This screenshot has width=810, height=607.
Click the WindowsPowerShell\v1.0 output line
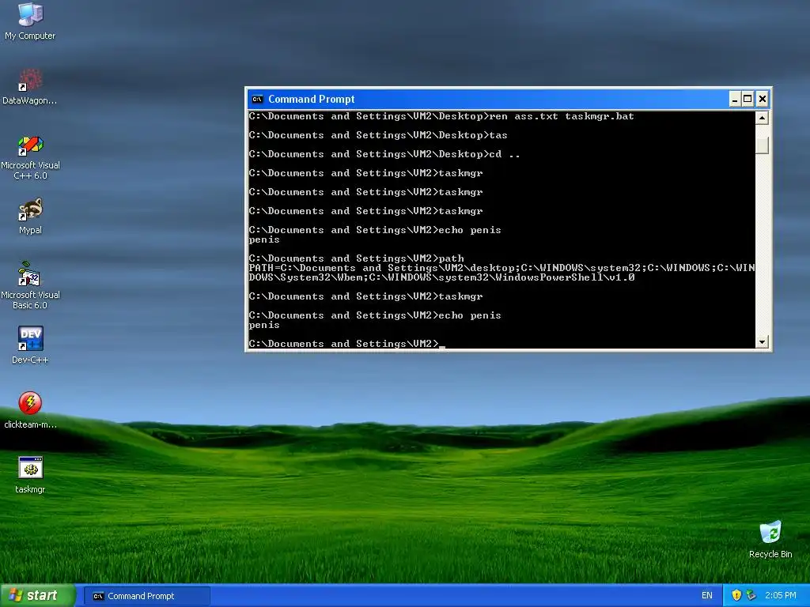[x=441, y=277]
